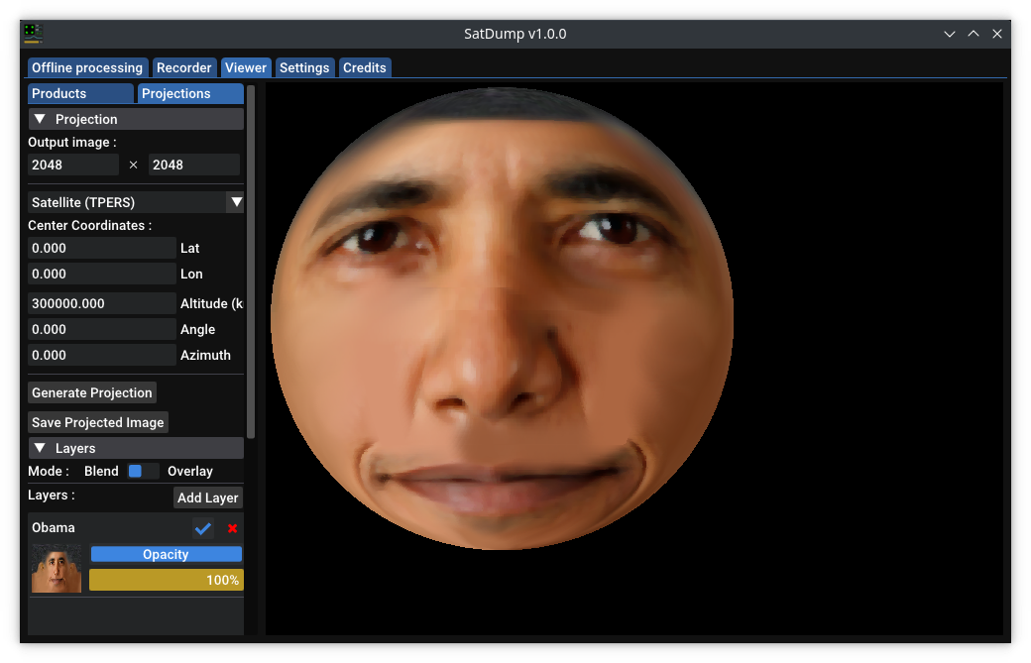The height and width of the screenshot is (663, 1031).
Task: Click the left panel vertical scrollbar
Action: 251,262
